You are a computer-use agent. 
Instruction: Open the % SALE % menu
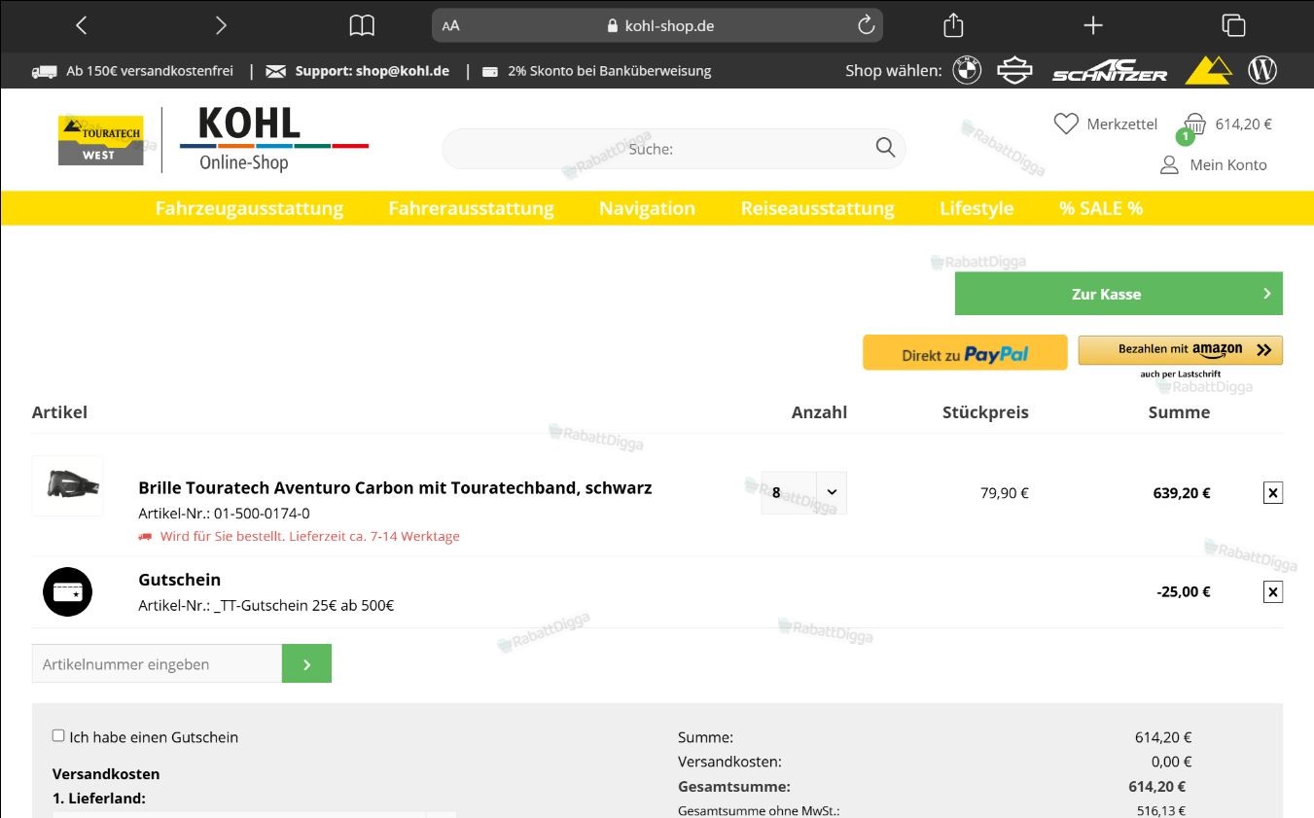tap(1101, 208)
